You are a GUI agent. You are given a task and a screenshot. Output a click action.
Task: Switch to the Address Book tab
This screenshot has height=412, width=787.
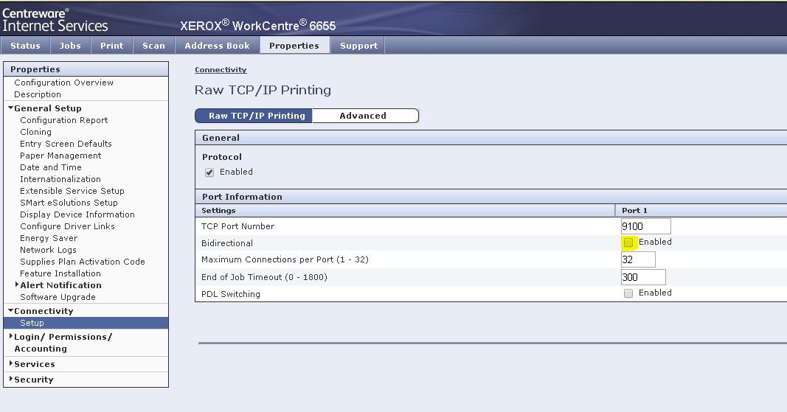coord(217,46)
